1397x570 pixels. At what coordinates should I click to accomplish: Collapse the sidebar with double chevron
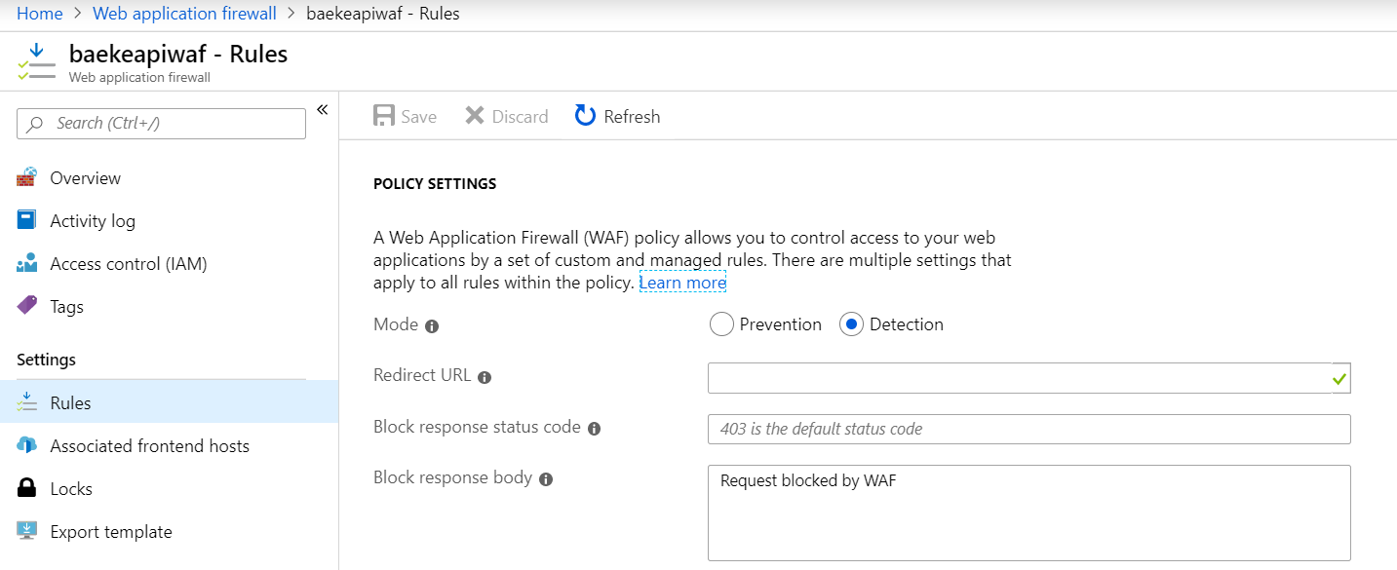[323, 108]
